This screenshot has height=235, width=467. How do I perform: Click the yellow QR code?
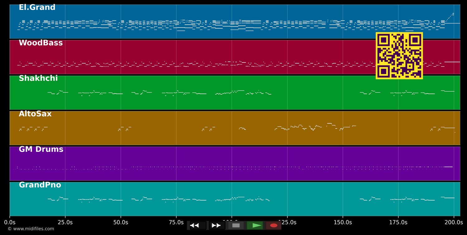tap(399, 56)
